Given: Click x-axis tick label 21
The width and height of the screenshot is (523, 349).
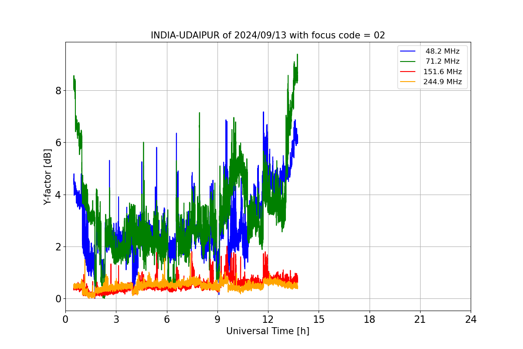Looking at the screenshot, I should pos(420,319).
